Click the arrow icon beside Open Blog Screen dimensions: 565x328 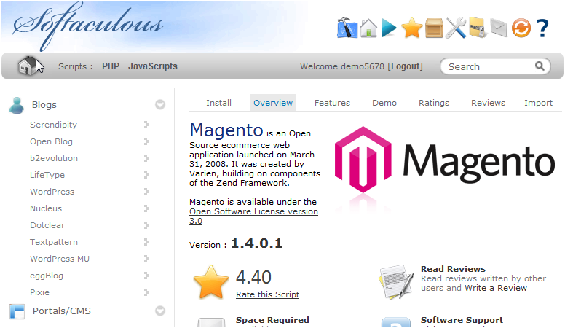(146, 141)
